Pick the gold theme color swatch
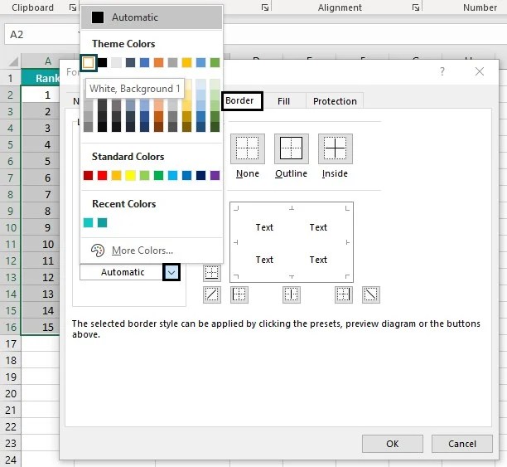The height and width of the screenshot is (467, 507). 186,62
